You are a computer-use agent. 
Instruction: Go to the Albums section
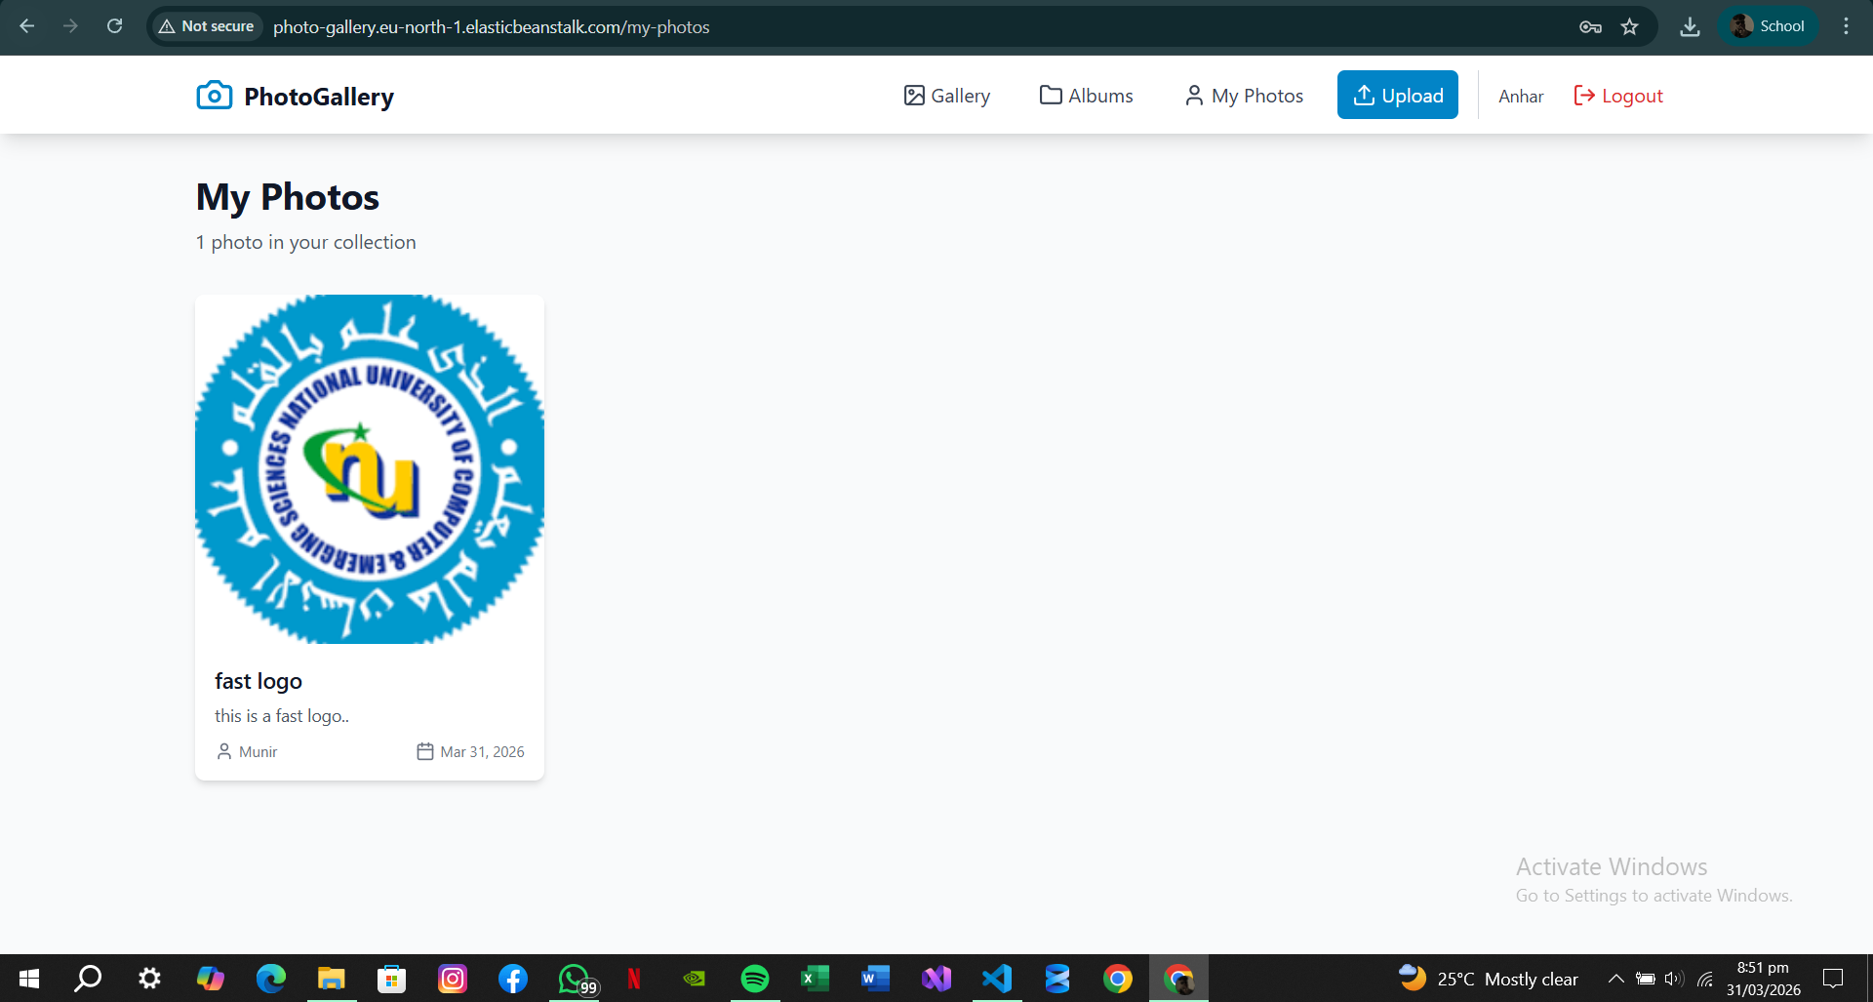tap(1086, 96)
